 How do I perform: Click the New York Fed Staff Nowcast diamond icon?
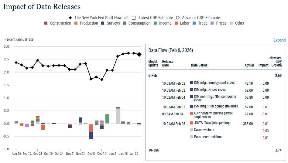[x=70, y=18]
